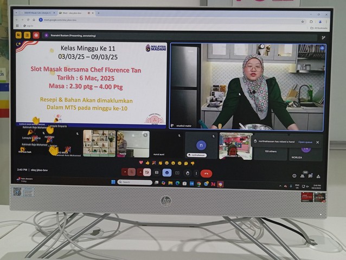Switch to the first browser tab

click(35, 13)
